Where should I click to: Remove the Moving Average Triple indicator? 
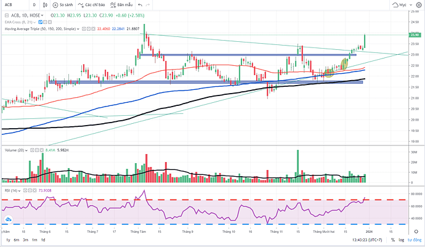coord(93,29)
